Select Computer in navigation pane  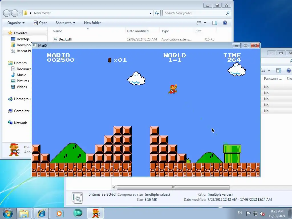[22, 111]
